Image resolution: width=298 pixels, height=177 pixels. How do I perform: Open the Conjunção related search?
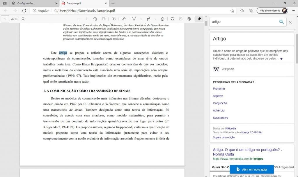tap(220, 103)
